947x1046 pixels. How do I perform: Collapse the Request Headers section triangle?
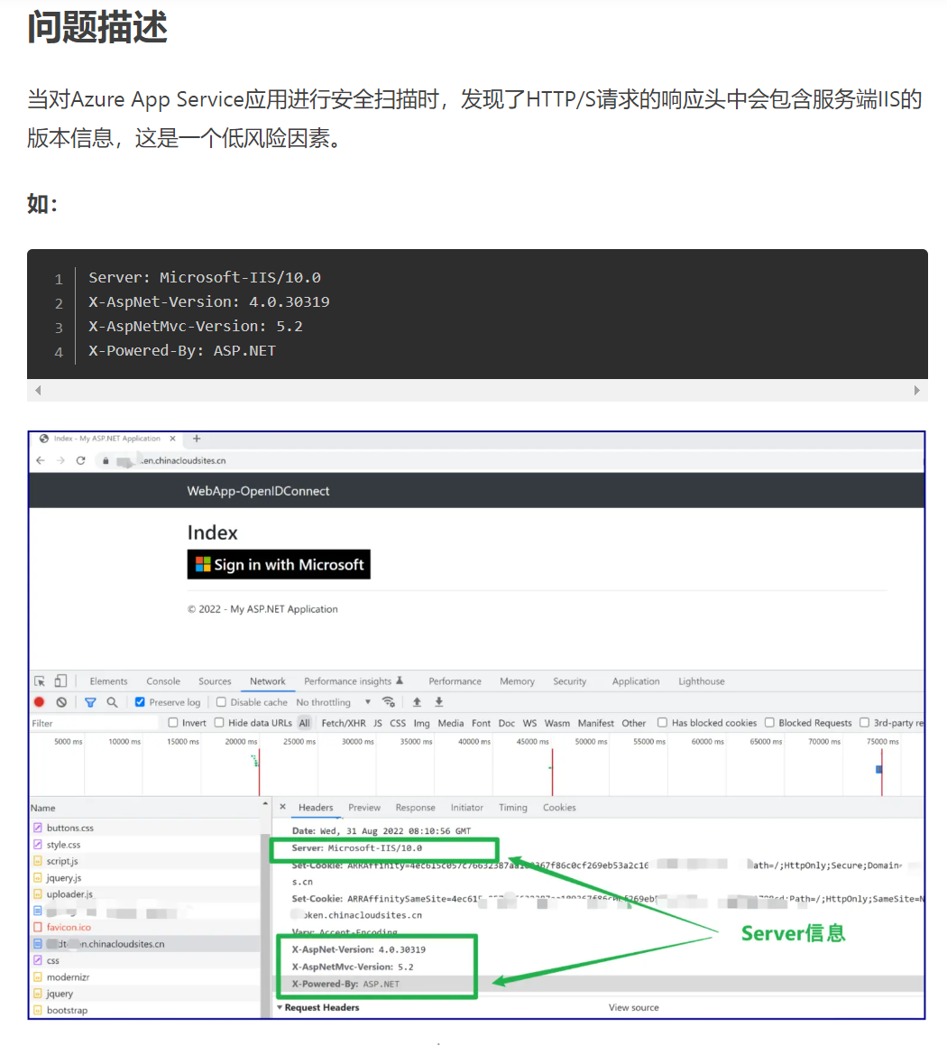(280, 1007)
